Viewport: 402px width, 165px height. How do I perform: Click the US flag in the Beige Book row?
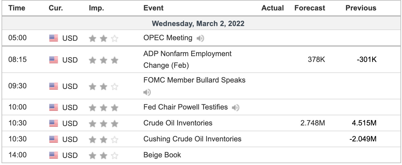(54, 155)
